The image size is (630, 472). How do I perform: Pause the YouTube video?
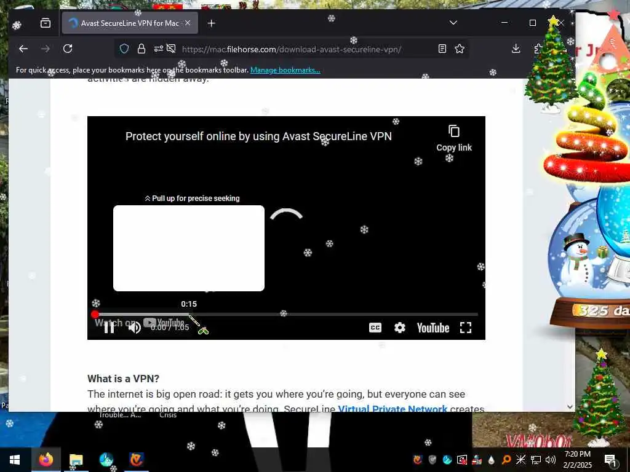109,328
